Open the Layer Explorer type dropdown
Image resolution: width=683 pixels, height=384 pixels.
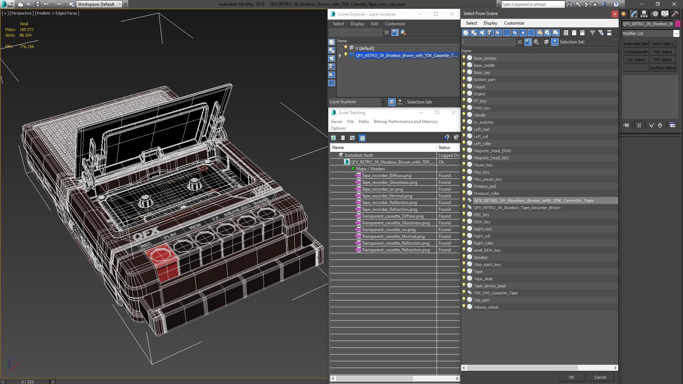[383, 102]
